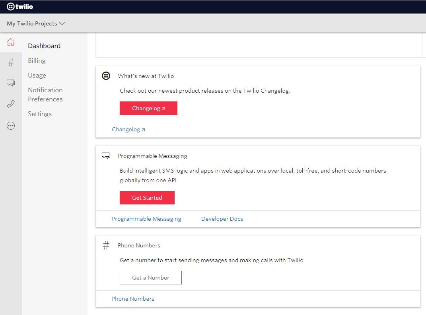Viewport: 426px width, 315px height.
Task: Open the Phone Numbers hash sidebar icon
Action: (x=11, y=62)
